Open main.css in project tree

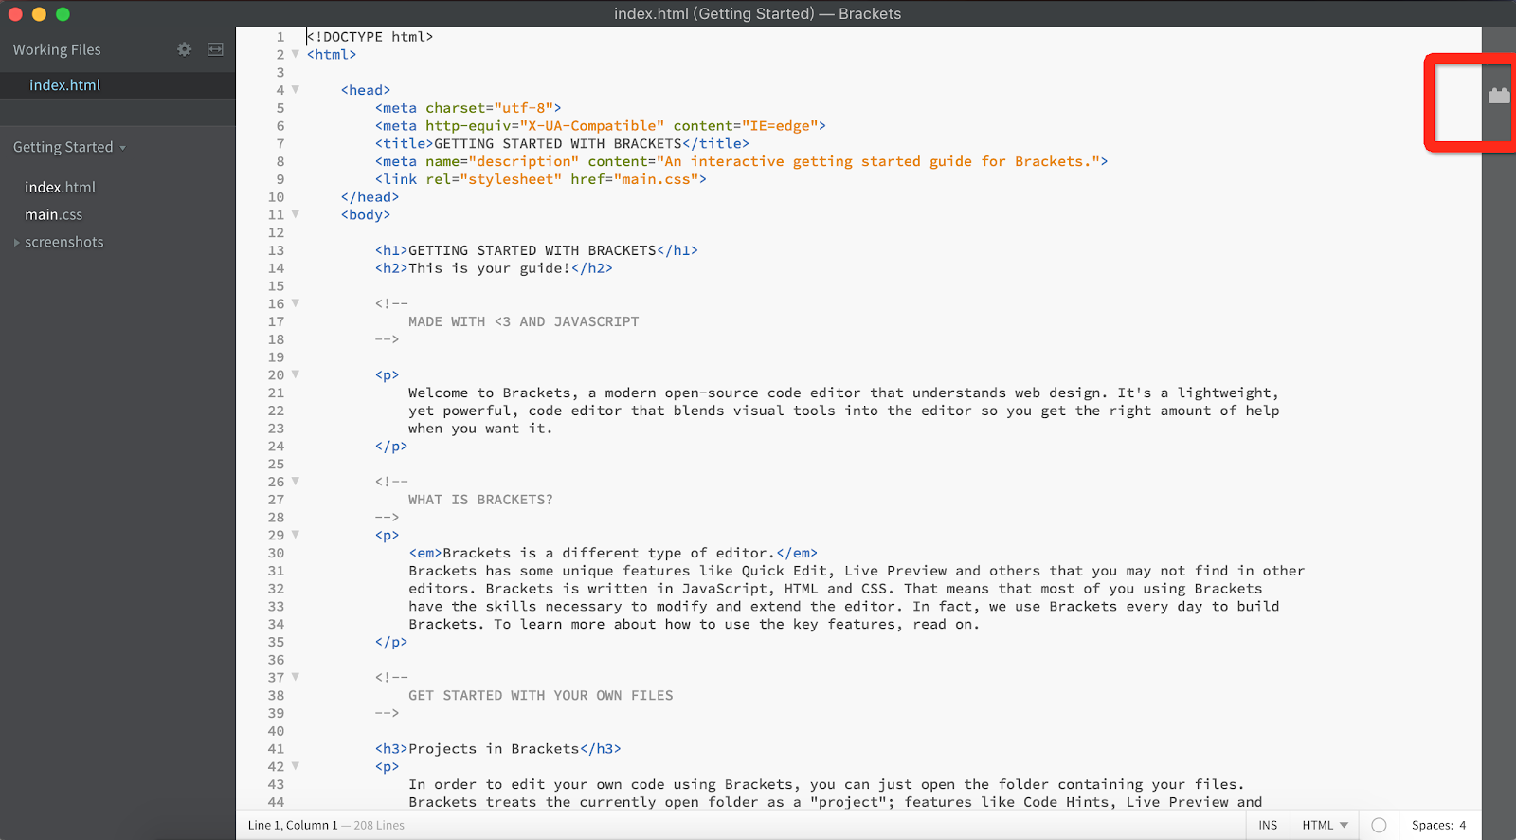[x=54, y=215]
